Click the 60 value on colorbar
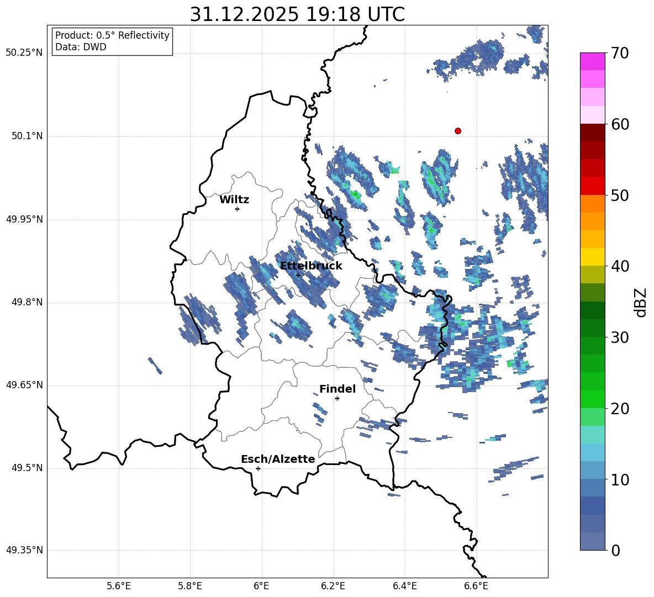The image size is (654, 597). click(x=620, y=124)
